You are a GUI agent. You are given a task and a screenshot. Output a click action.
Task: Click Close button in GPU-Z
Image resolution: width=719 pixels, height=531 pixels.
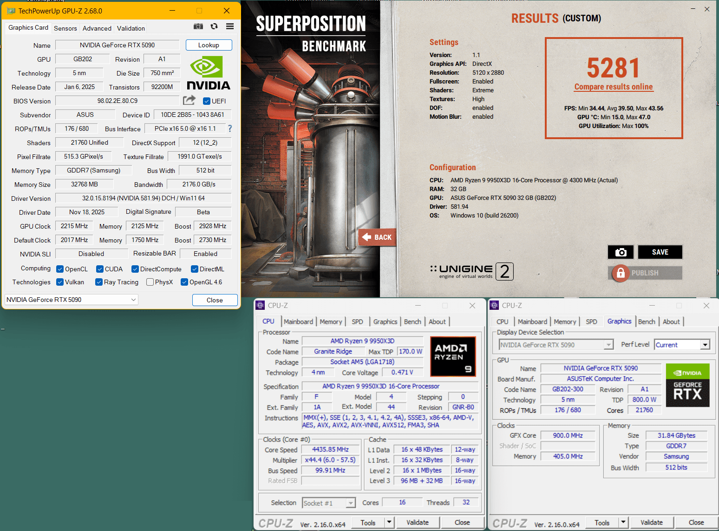tap(215, 300)
